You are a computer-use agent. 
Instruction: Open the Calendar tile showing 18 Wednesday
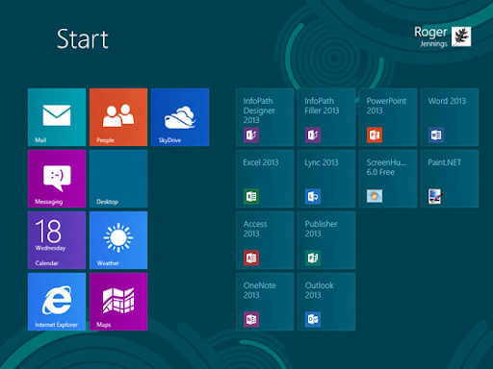coord(57,240)
